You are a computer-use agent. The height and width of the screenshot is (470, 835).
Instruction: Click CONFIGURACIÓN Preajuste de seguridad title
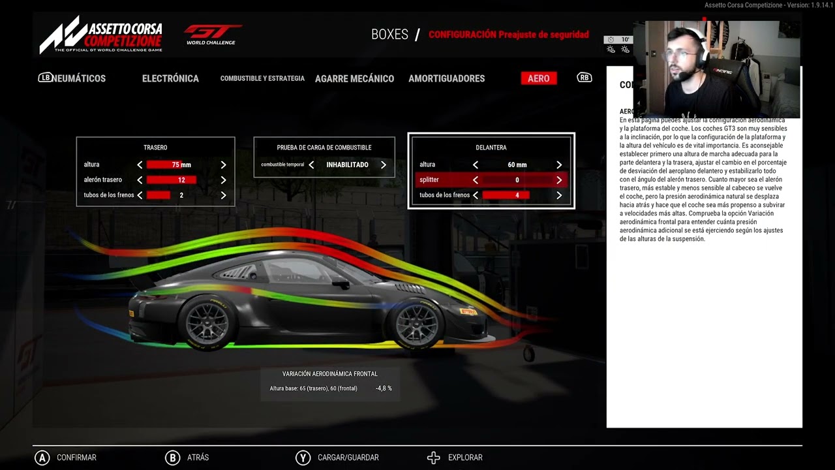point(509,35)
